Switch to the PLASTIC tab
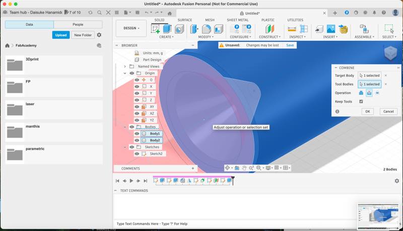Viewport: 403px width, 231px height. coord(268,20)
